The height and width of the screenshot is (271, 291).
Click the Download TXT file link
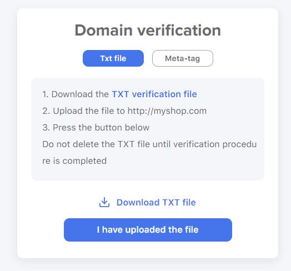point(156,202)
